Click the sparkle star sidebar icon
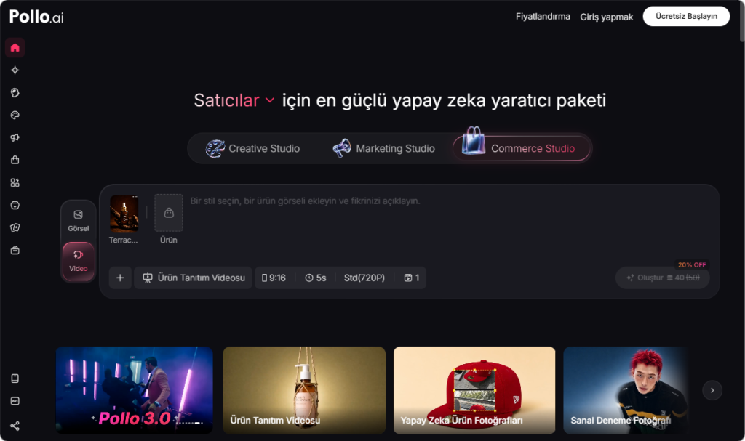This screenshot has width=745, height=441. [x=15, y=70]
